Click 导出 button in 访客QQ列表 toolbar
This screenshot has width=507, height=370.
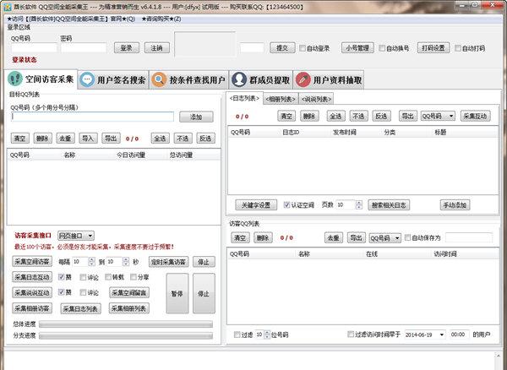[x=357, y=238]
